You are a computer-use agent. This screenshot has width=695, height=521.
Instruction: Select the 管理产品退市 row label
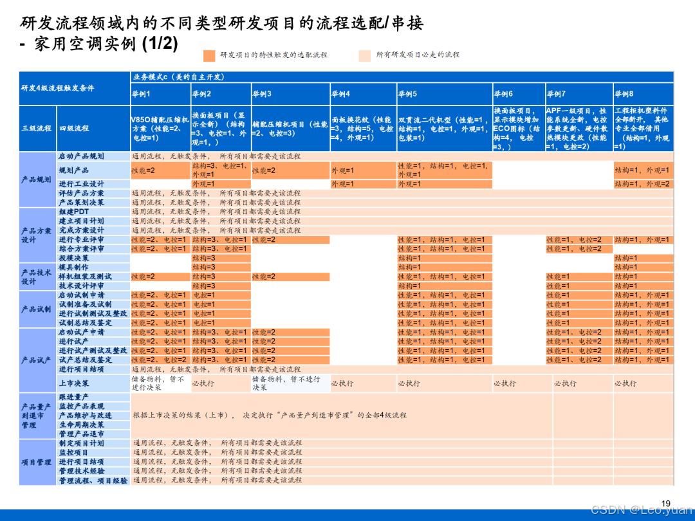pyautogui.click(x=93, y=434)
